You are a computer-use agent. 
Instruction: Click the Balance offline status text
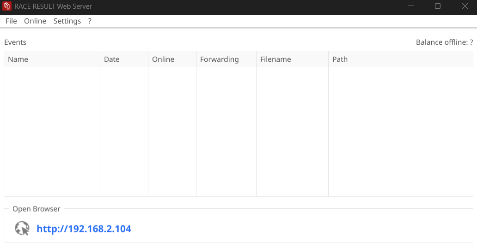point(444,42)
